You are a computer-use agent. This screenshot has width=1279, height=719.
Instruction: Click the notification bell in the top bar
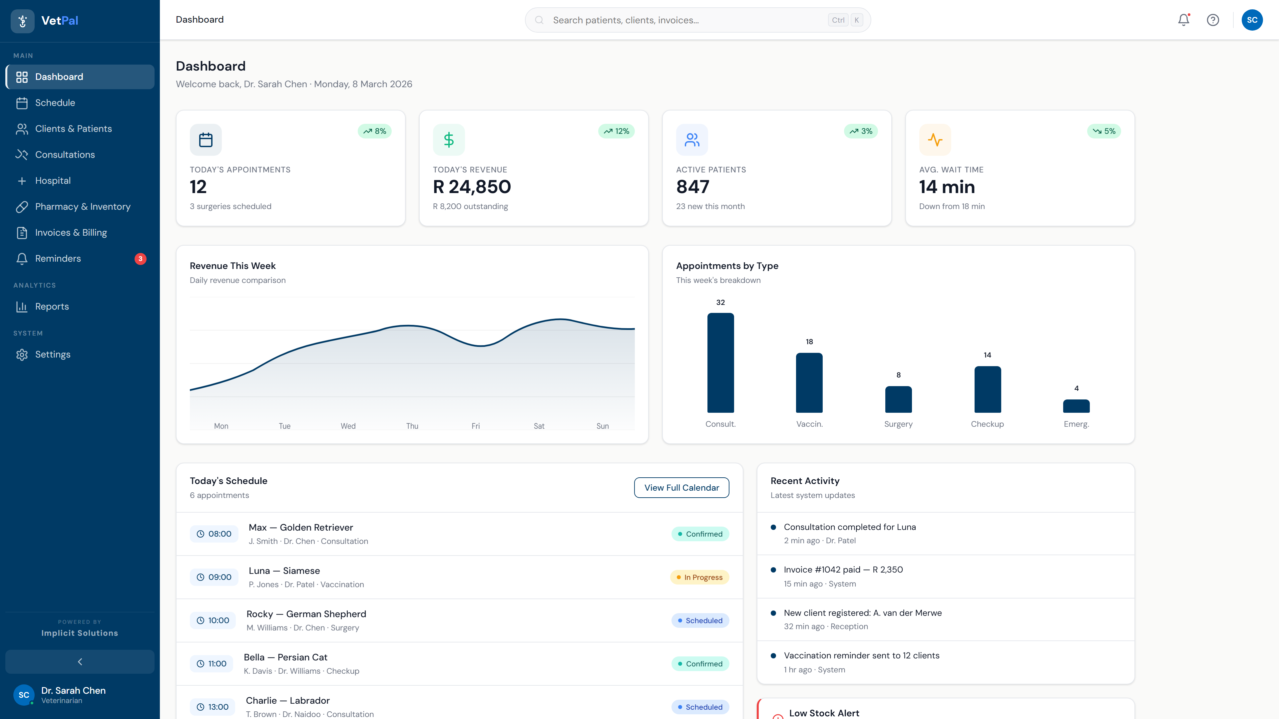tap(1183, 20)
